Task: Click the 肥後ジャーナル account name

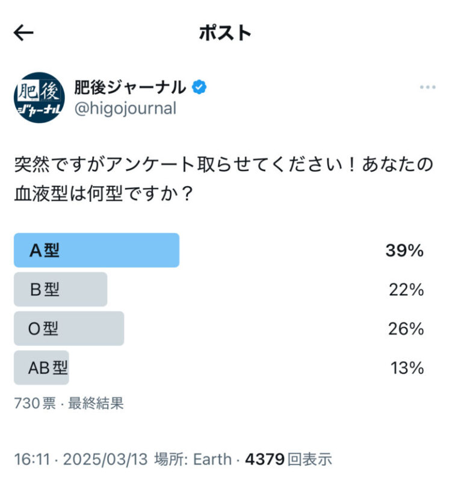Action: [x=129, y=87]
